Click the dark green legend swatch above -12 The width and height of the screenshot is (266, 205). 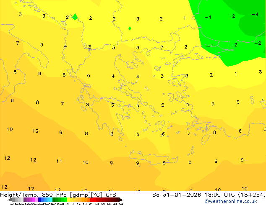pyautogui.click(x=54, y=200)
